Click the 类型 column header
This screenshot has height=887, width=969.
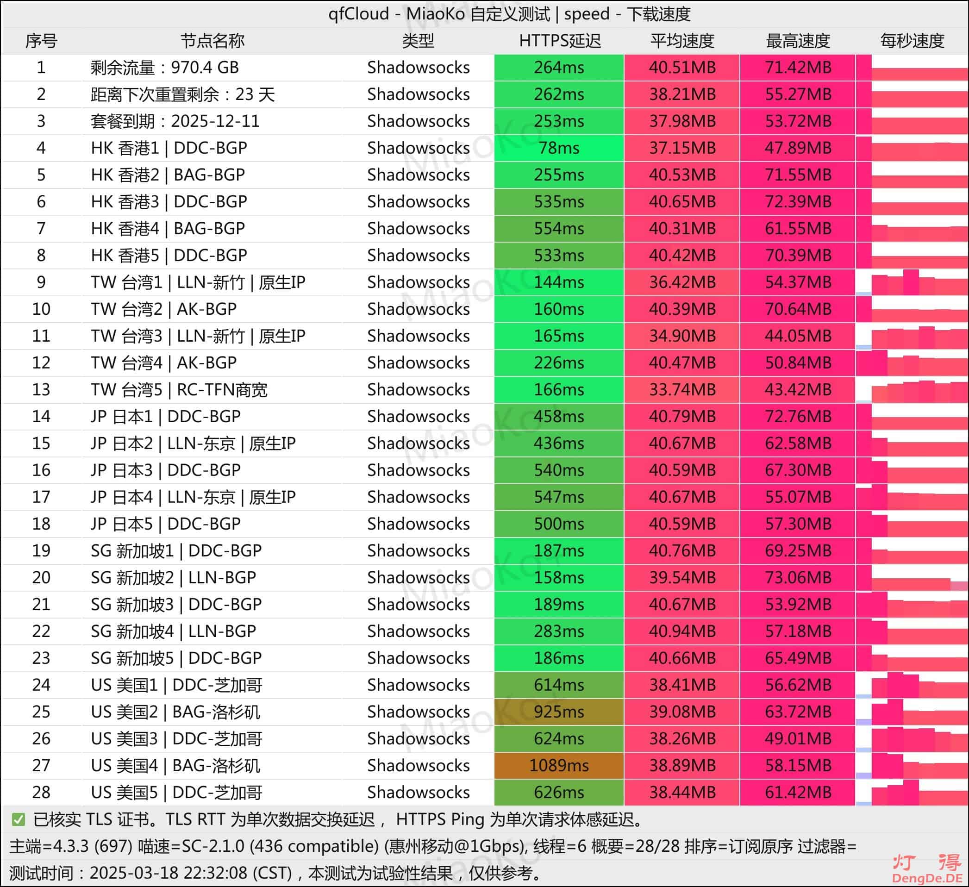click(x=418, y=41)
